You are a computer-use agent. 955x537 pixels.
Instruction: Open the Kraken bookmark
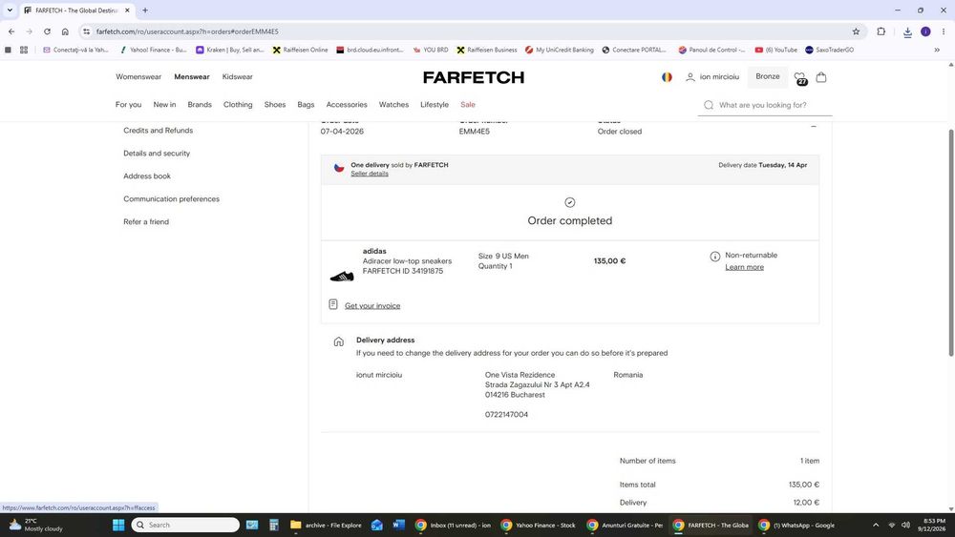[229, 50]
